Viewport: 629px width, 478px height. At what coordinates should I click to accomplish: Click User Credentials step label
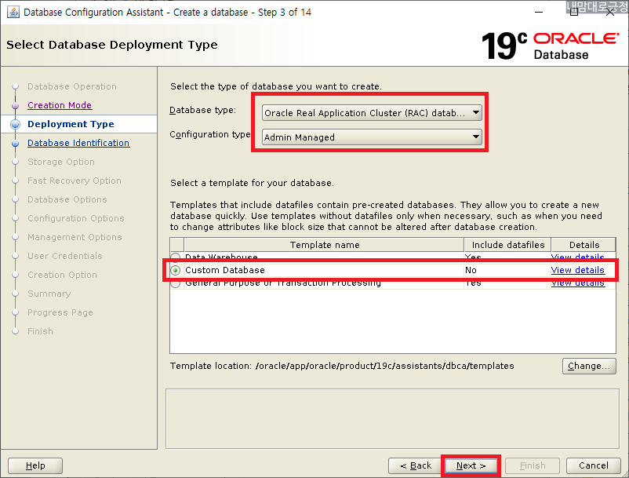click(x=64, y=256)
